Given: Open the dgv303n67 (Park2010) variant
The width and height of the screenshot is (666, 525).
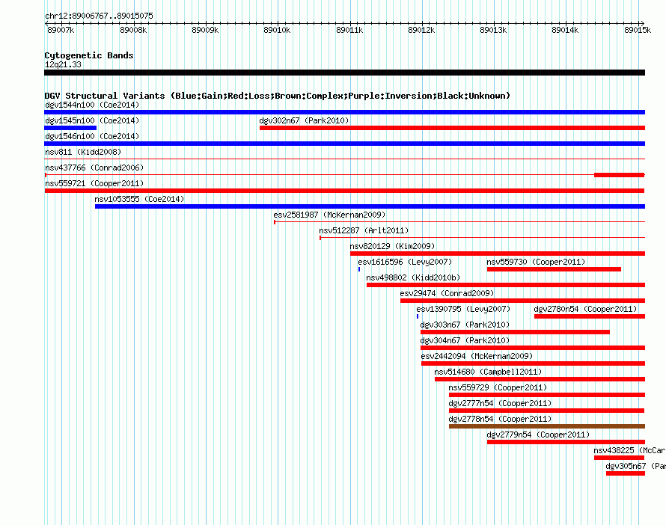Looking at the screenshot, I should (x=465, y=325).
